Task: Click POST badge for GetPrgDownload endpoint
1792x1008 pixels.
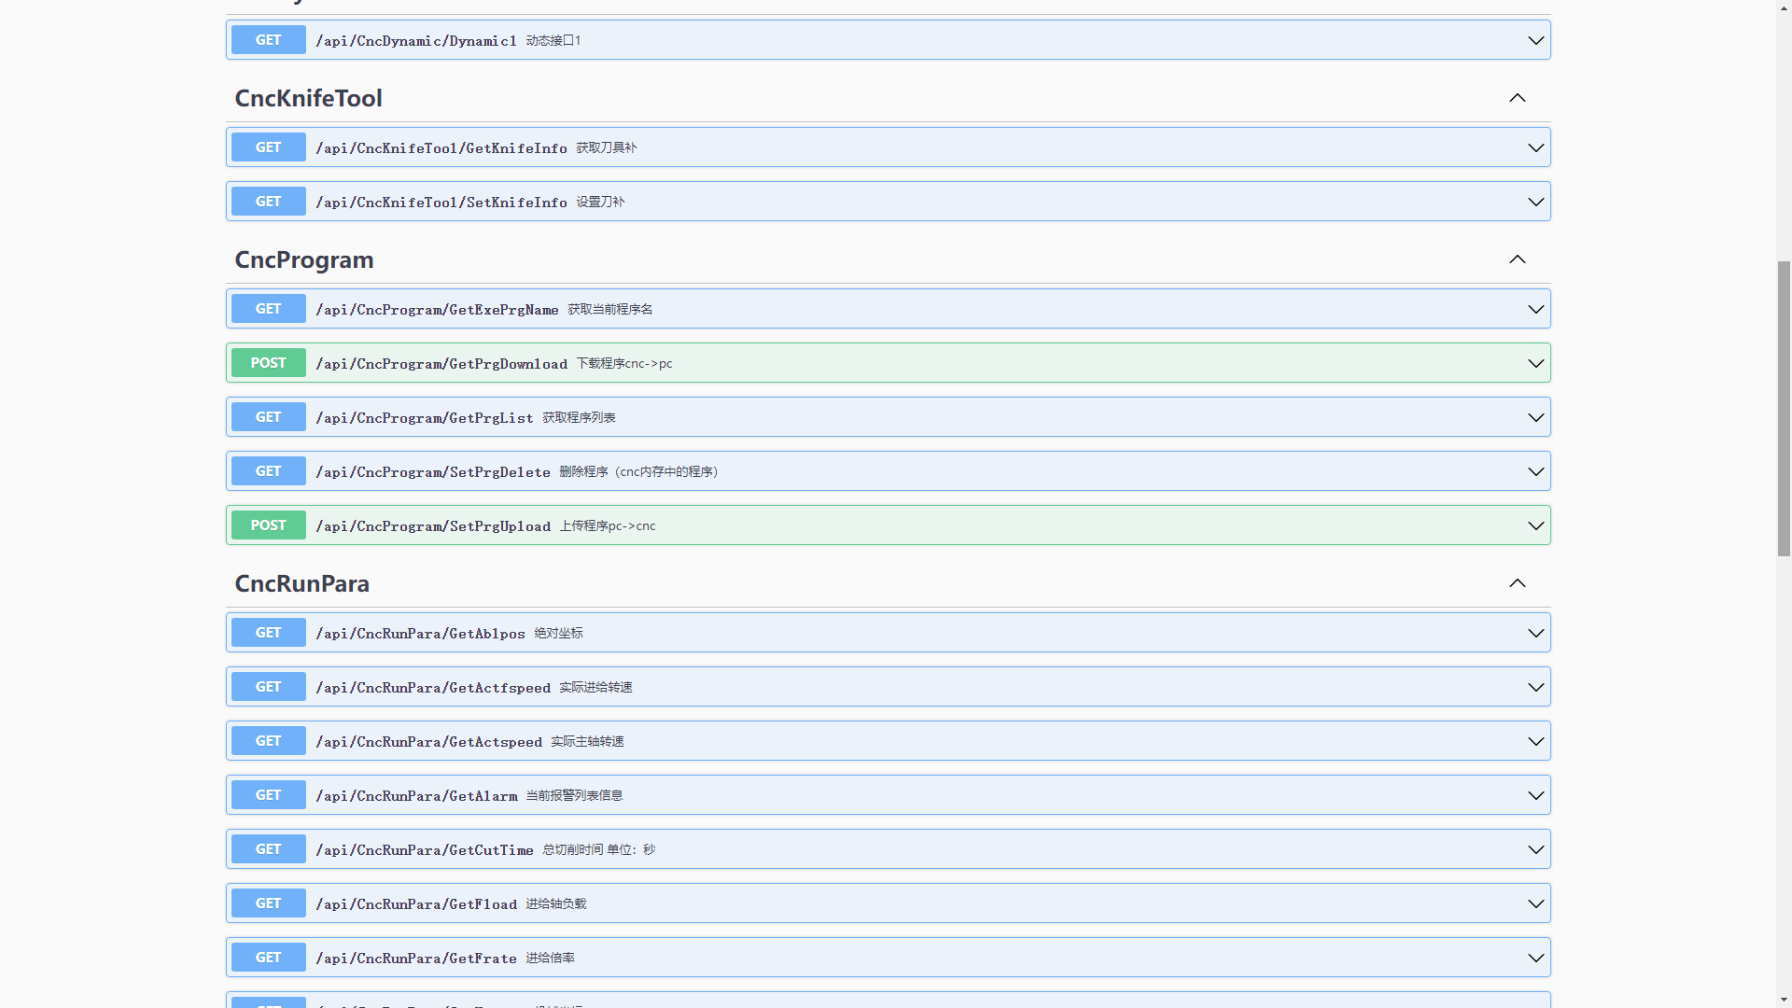Action: (x=268, y=363)
